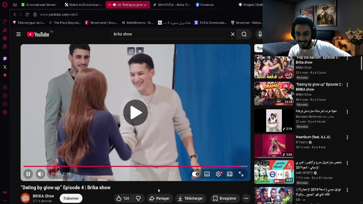
Task: Switch to theater mode
Action: (230, 174)
